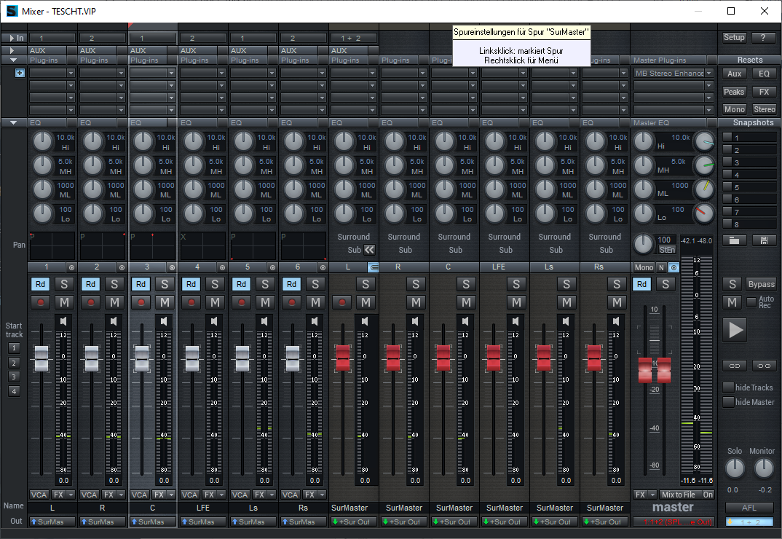The image size is (782, 539).
Task: Click the unlink channels icon below play
Action: (764, 365)
